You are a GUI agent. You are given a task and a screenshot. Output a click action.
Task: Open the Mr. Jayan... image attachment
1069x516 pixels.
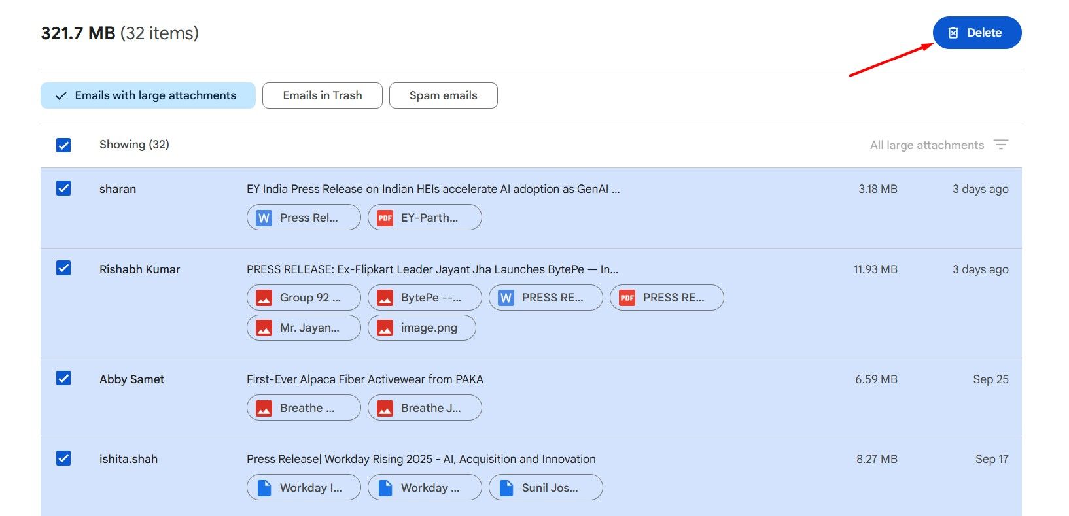tap(304, 328)
